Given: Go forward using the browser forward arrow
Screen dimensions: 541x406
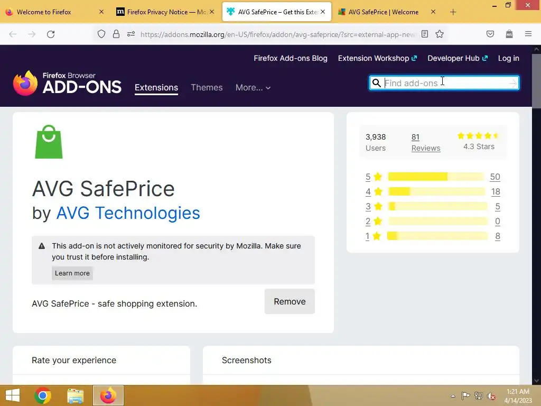Looking at the screenshot, I should click(32, 34).
